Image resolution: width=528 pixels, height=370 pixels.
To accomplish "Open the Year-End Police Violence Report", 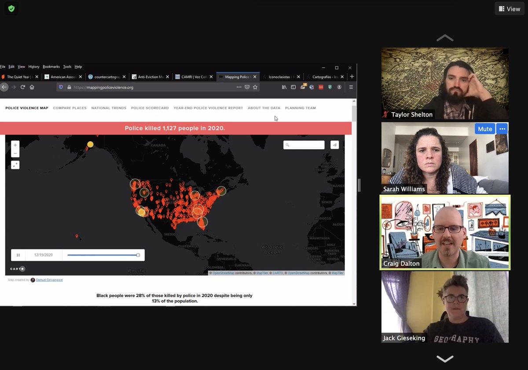I will tap(208, 108).
